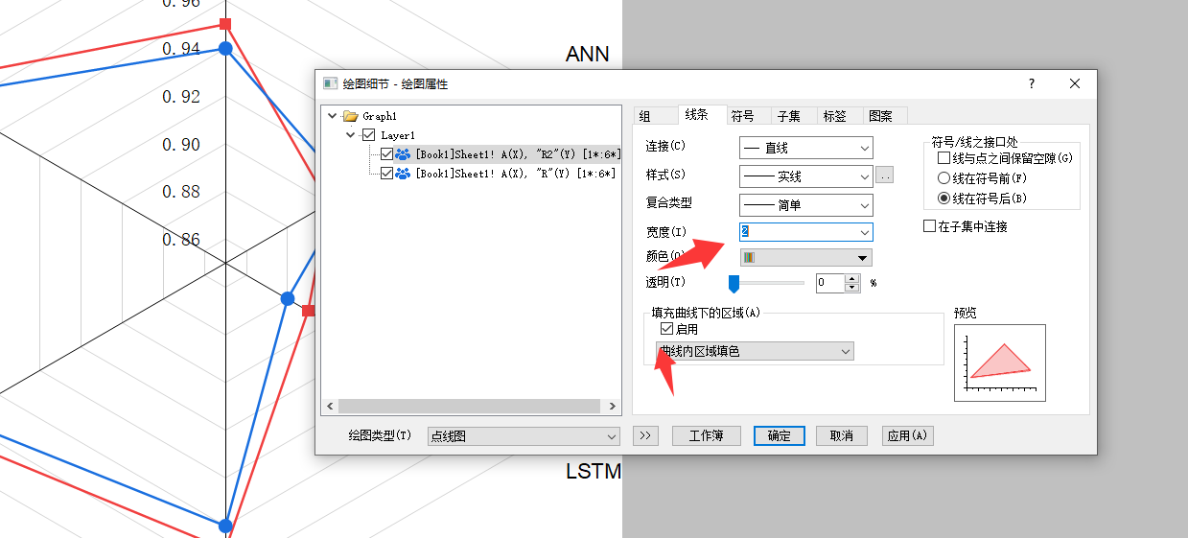Click the transparency percent input field
The image size is (1188, 538).
click(x=830, y=283)
